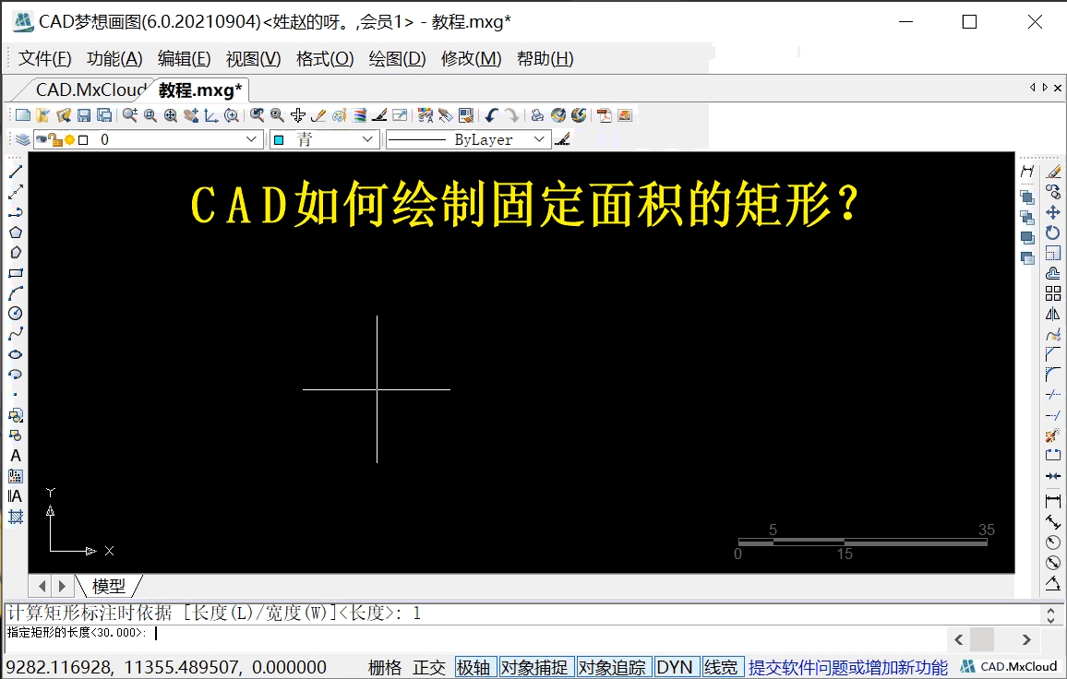Click the New file toolbar icon
This screenshot has height=679, width=1067.
click(x=23, y=115)
